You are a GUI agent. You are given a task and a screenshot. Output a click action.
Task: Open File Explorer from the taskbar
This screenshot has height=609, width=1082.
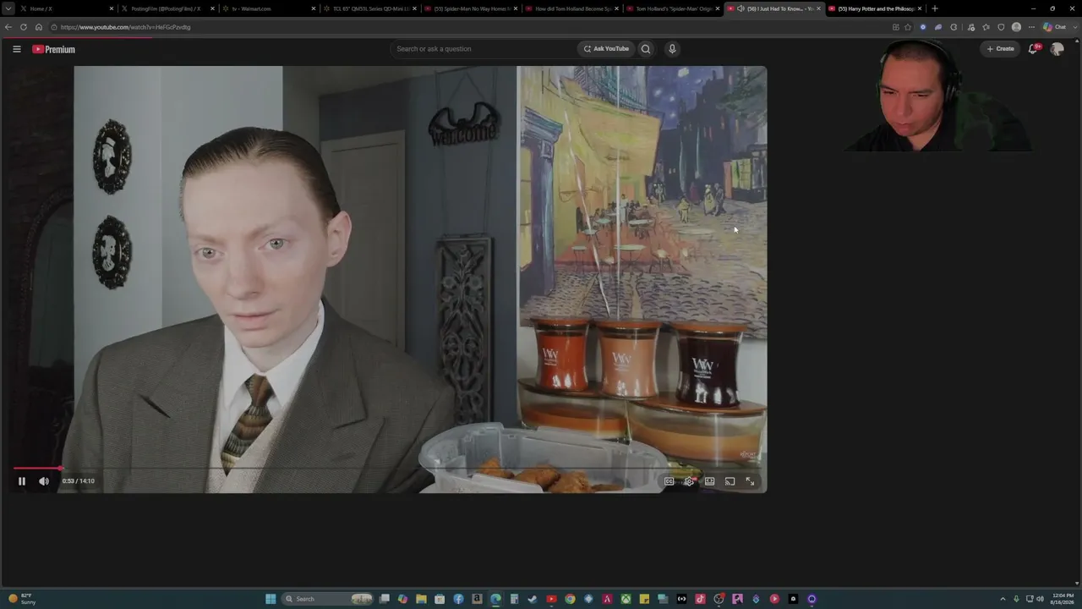point(421,599)
